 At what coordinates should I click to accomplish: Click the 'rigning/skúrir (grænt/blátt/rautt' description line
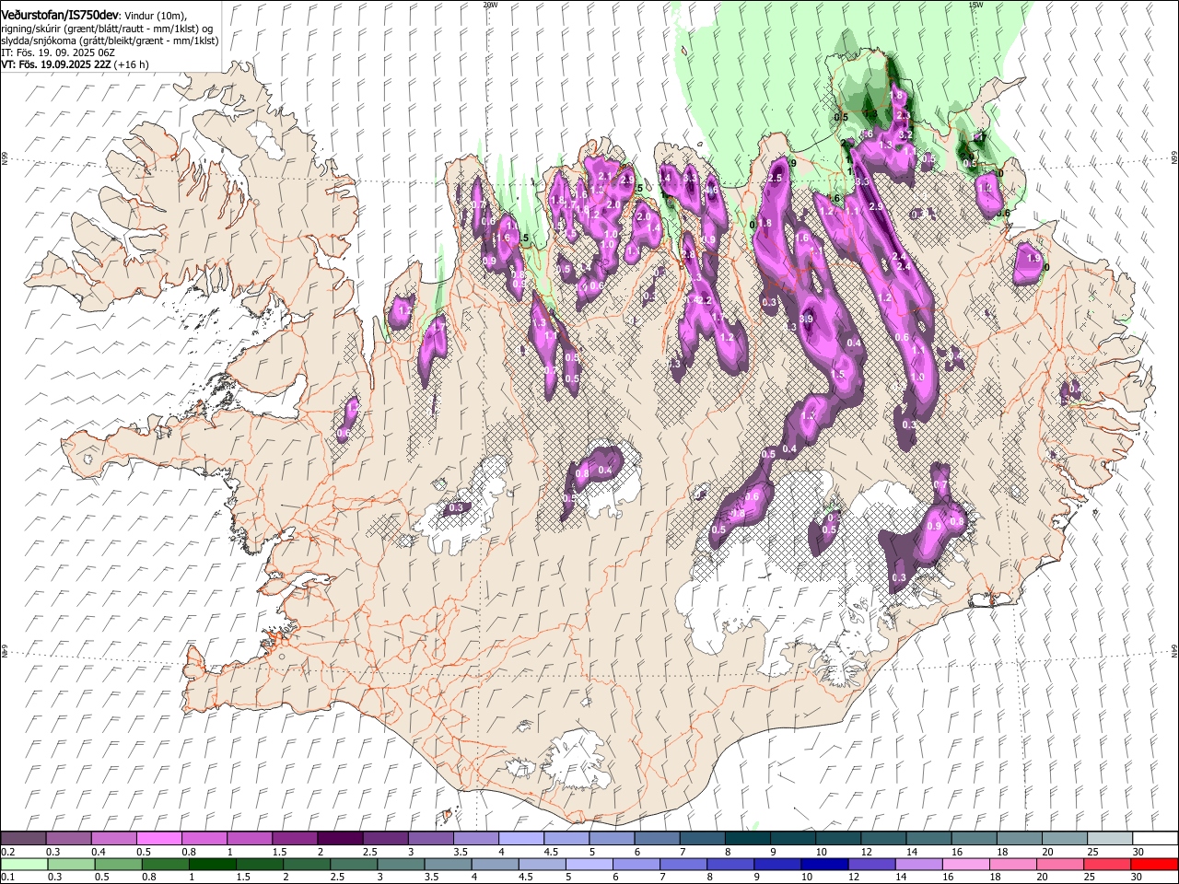(107, 29)
